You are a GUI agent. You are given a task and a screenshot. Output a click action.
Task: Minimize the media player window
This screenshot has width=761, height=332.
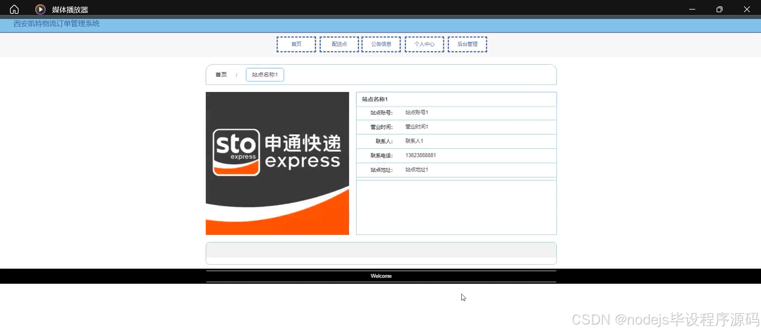(x=692, y=9)
